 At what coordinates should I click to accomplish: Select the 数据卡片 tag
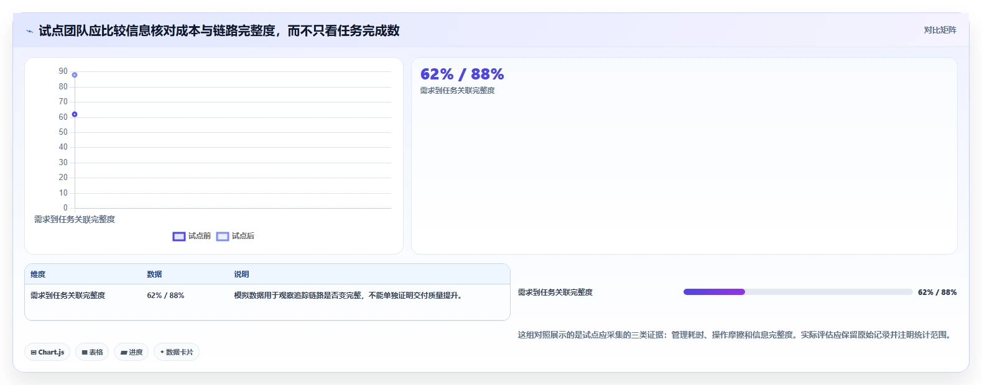tap(177, 352)
